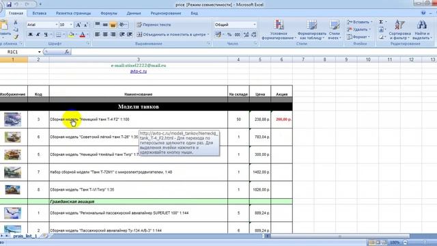The width and height of the screenshot is (437, 246).
Task: Open the Arial font name dropdown
Action: tap(56, 25)
